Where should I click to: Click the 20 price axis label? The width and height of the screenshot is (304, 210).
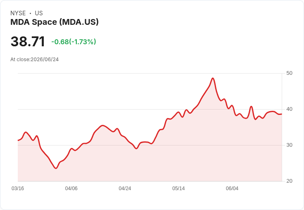[289, 181]
